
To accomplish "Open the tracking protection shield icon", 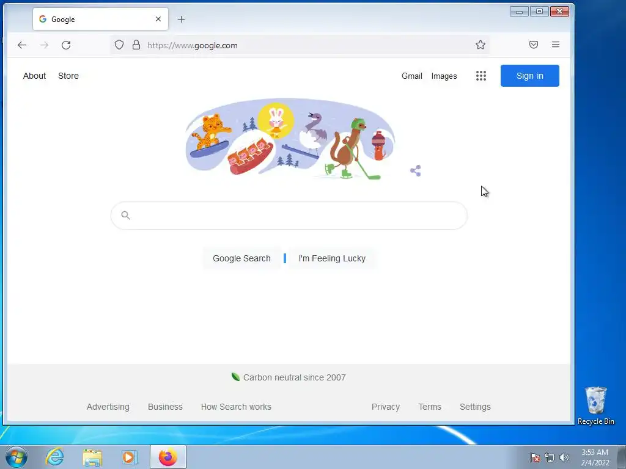I will coord(119,45).
